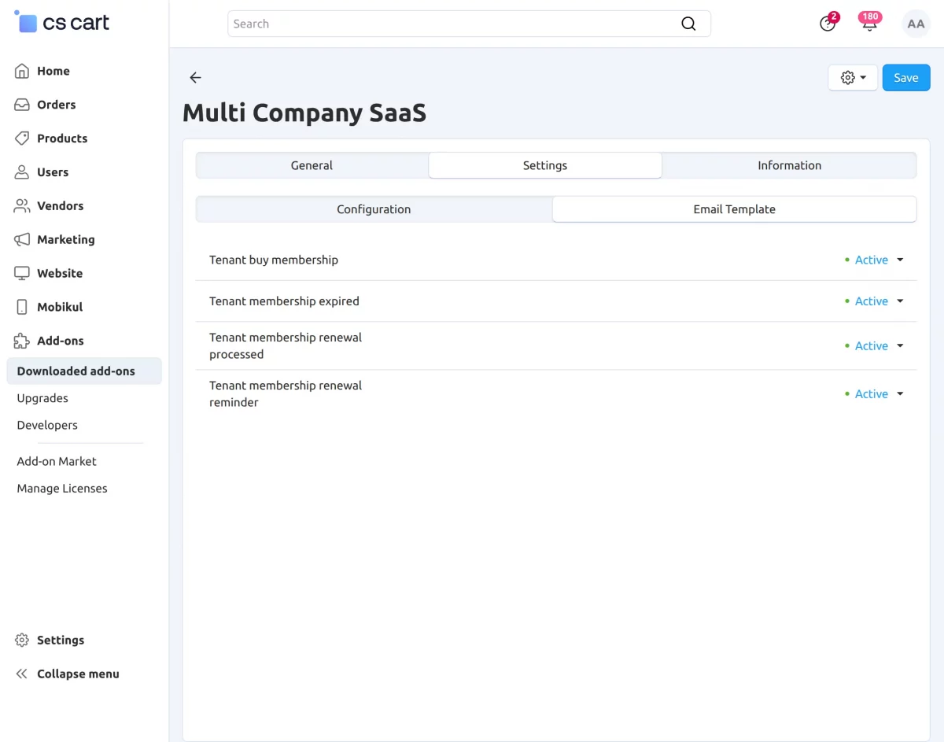Open Manage Licenses in sidebar

click(x=62, y=489)
